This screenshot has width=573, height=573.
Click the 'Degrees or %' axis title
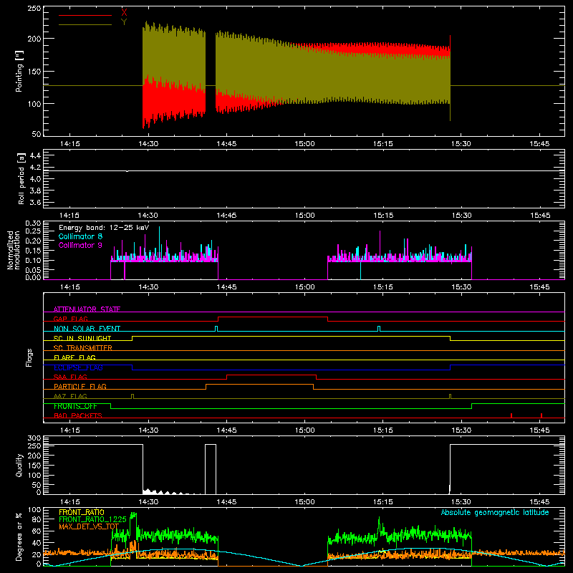point(19,537)
